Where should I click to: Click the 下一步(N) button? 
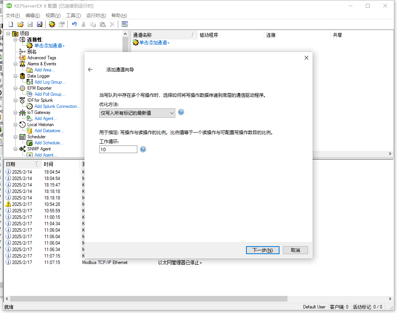click(x=262, y=250)
